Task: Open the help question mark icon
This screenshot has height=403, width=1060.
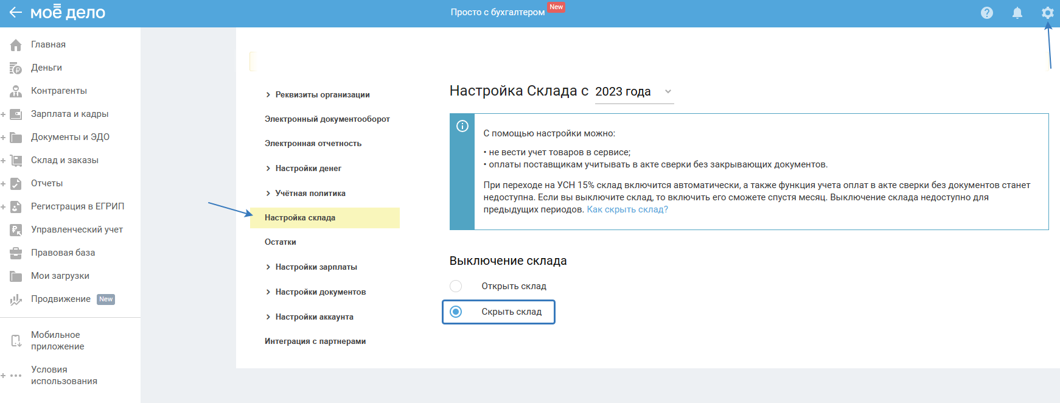Action: (x=987, y=13)
